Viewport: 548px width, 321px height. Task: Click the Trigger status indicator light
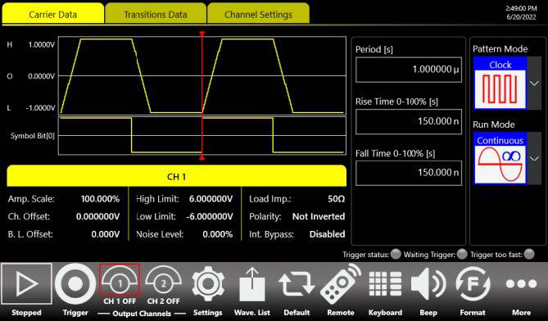(396, 254)
